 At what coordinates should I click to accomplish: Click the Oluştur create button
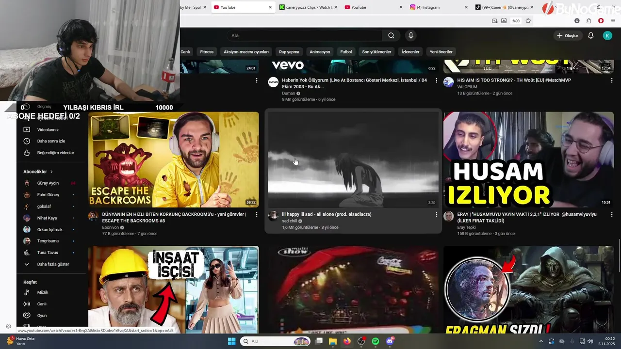tap(567, 35)
